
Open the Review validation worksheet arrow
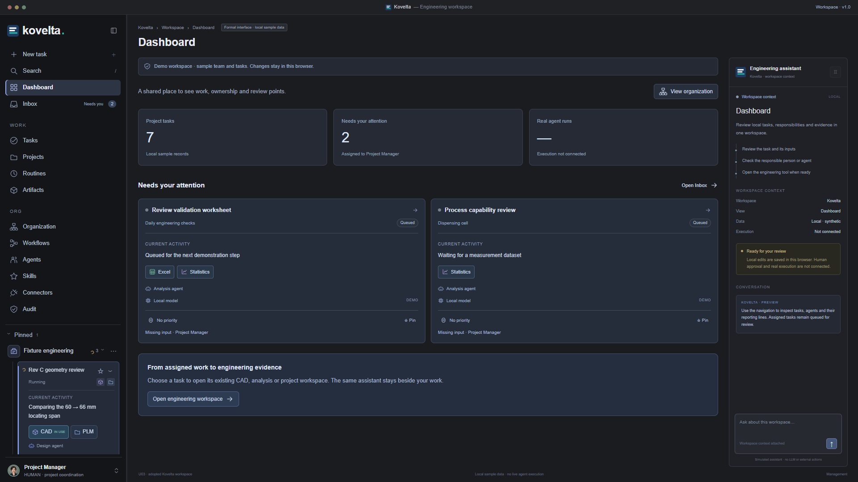click(x=415, y=210)
